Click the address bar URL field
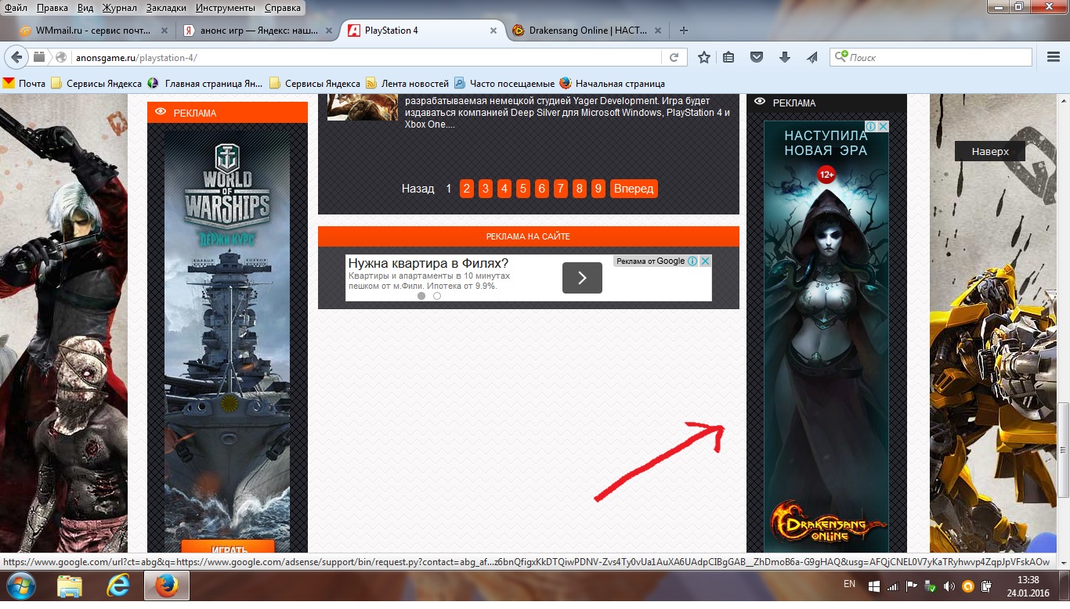Screen dimensions: 1070x609 [367, 57]
